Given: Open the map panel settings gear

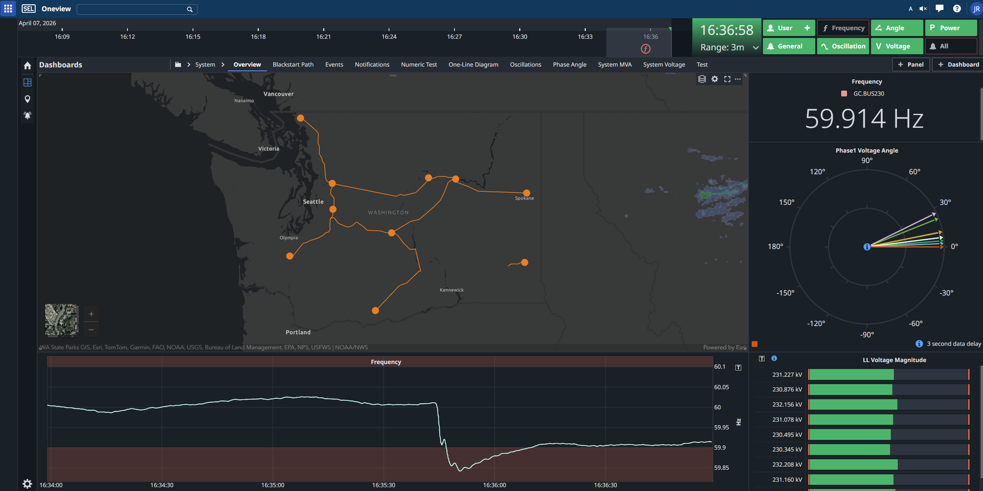Looking at the screenshot, I should coord(714,79).
